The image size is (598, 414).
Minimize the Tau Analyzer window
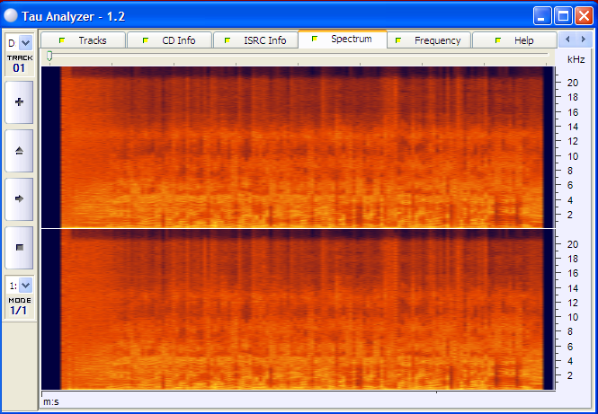542,15
